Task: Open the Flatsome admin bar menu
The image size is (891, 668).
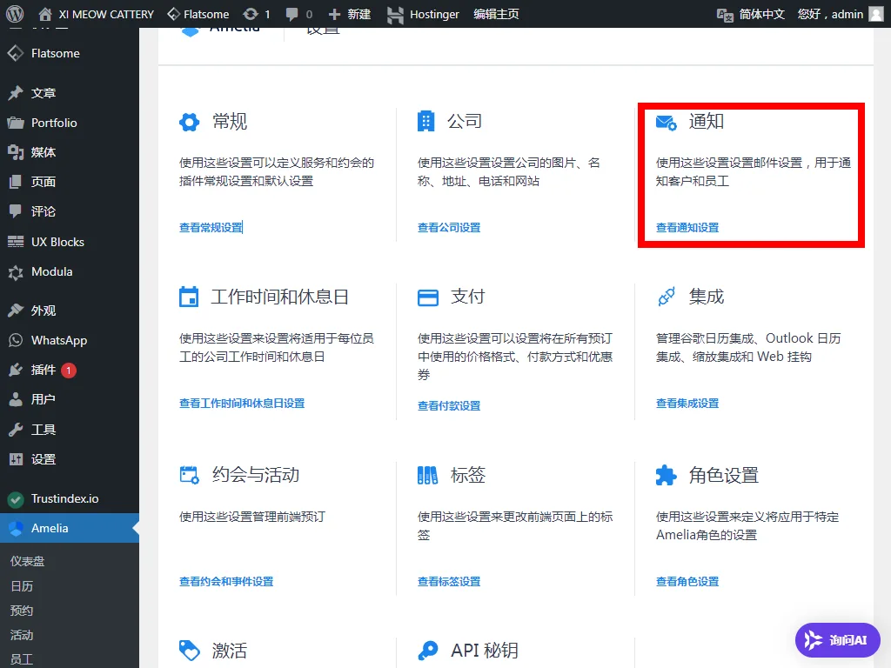Action: tap(198, 14)
